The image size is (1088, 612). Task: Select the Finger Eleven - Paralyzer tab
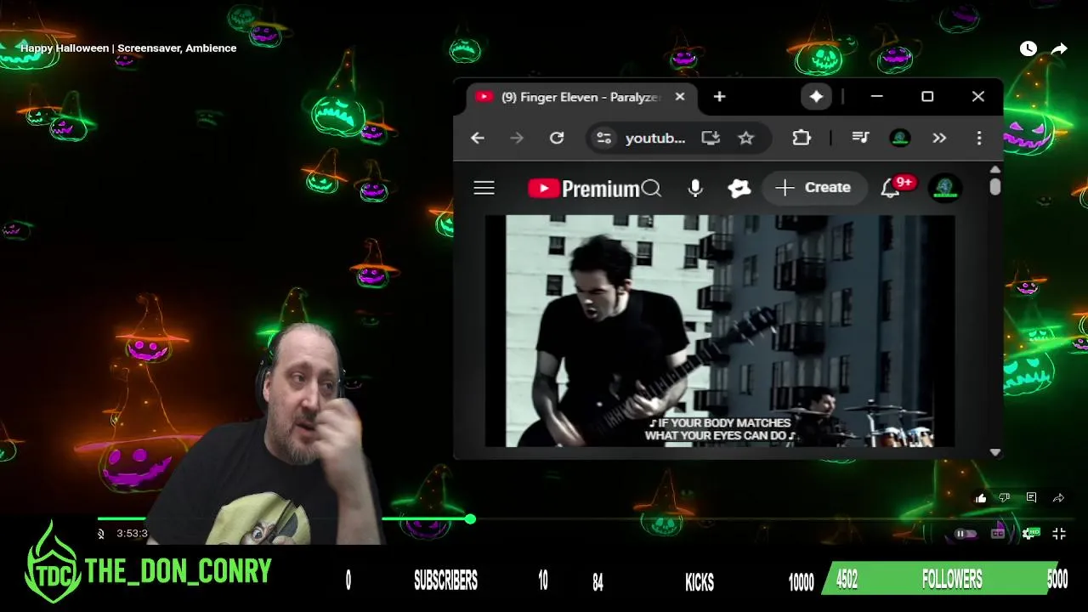click(581, 97)
